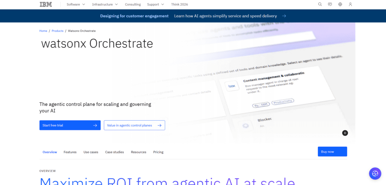Open the user profile icon

coord(350,5)
